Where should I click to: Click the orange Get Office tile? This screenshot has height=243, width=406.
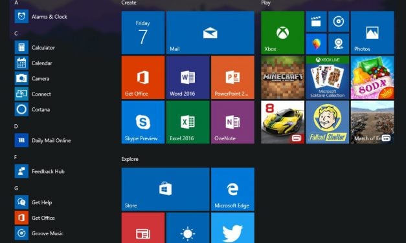[x=143, y=78]
